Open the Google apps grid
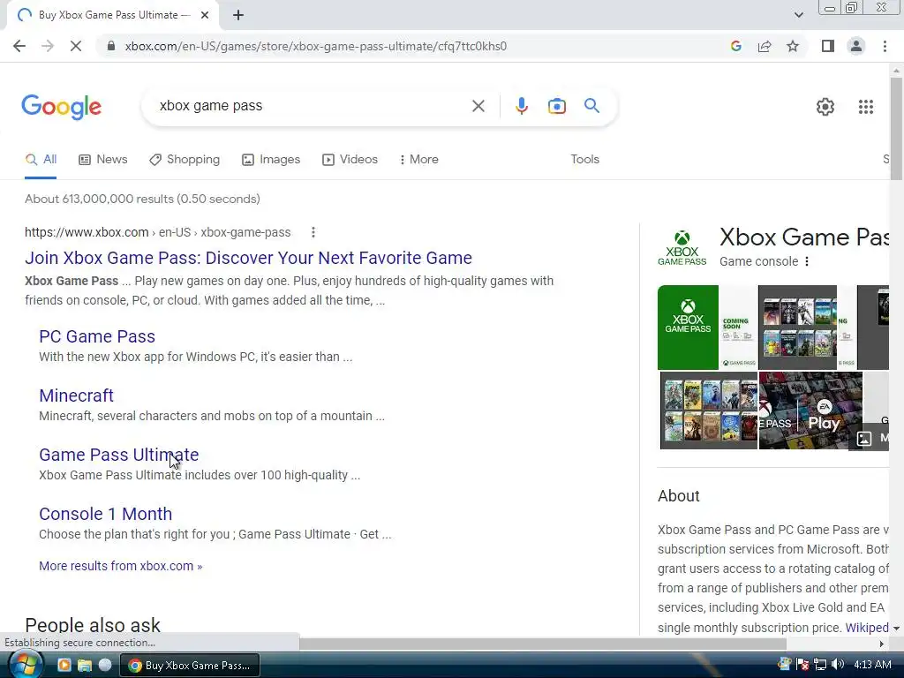Screen dimensions: 904x678 coord(866,107)
